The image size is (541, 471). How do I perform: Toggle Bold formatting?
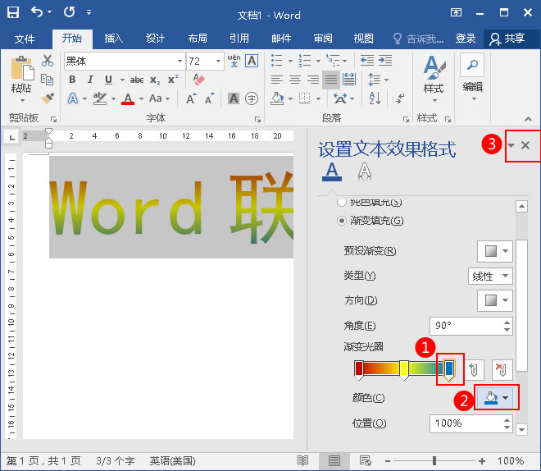point(72,80)
